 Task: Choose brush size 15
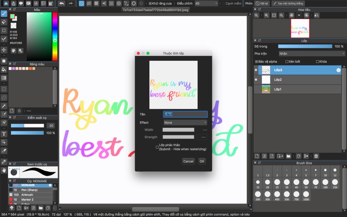click(x=258, y=183)
